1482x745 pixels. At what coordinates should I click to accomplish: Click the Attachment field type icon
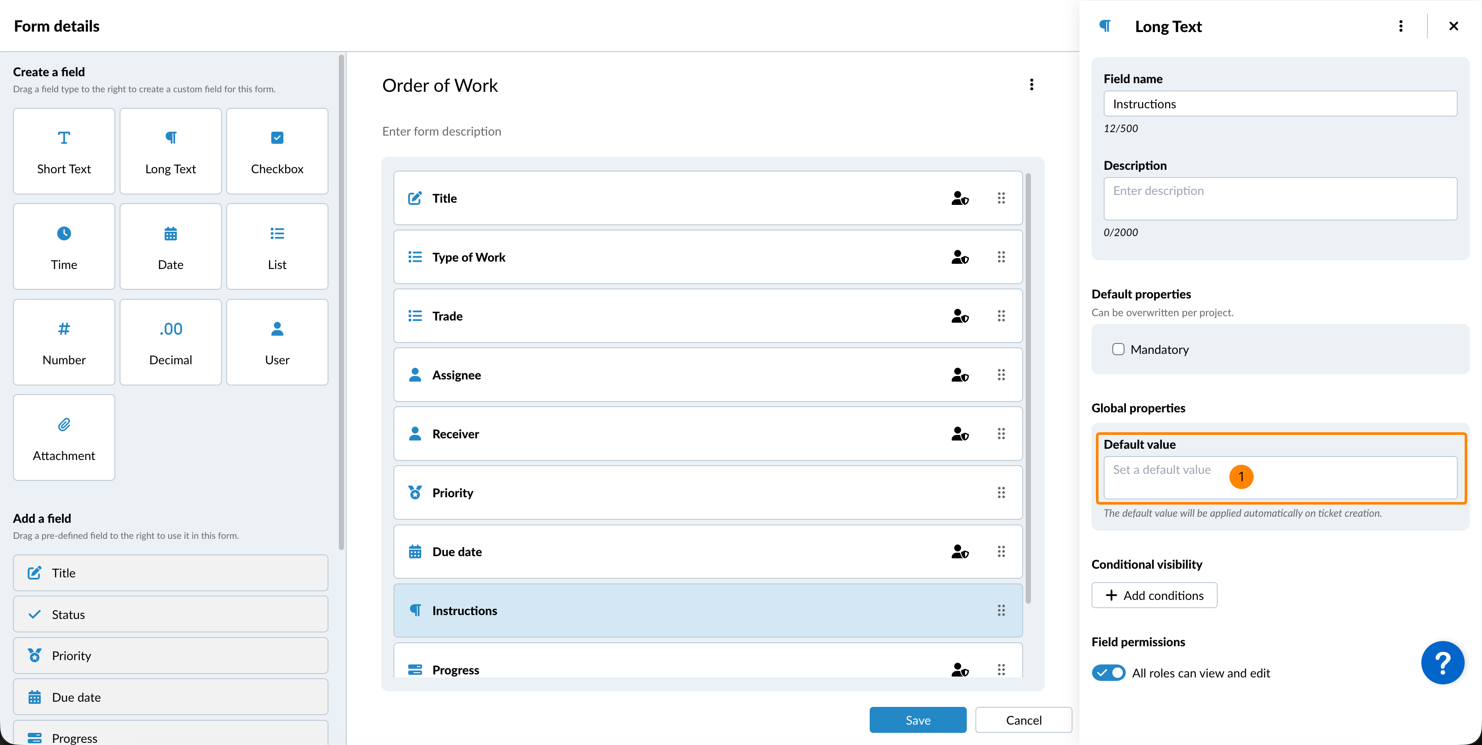(x=64, y=425)
